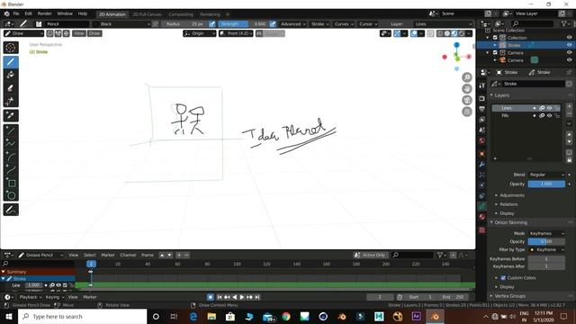Hide the Lines layer with eye icon

point(550,108)
